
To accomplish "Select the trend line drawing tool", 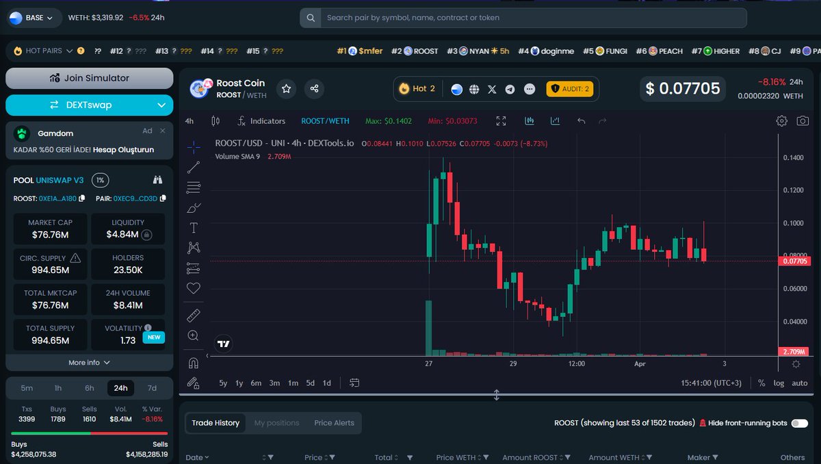I will (x=194, y=167).
